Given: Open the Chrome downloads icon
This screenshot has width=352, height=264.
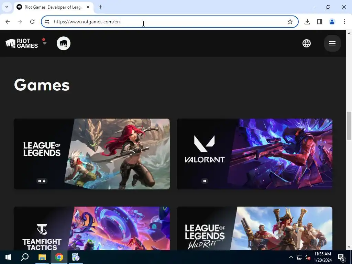Looking at the screenshot, I should pyautogui.click(x=307, y=22).
